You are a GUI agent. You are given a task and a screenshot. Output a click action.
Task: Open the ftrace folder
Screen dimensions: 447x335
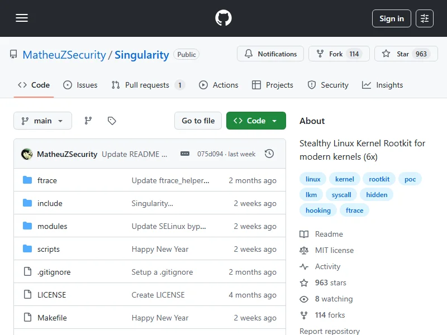[47, 180]
